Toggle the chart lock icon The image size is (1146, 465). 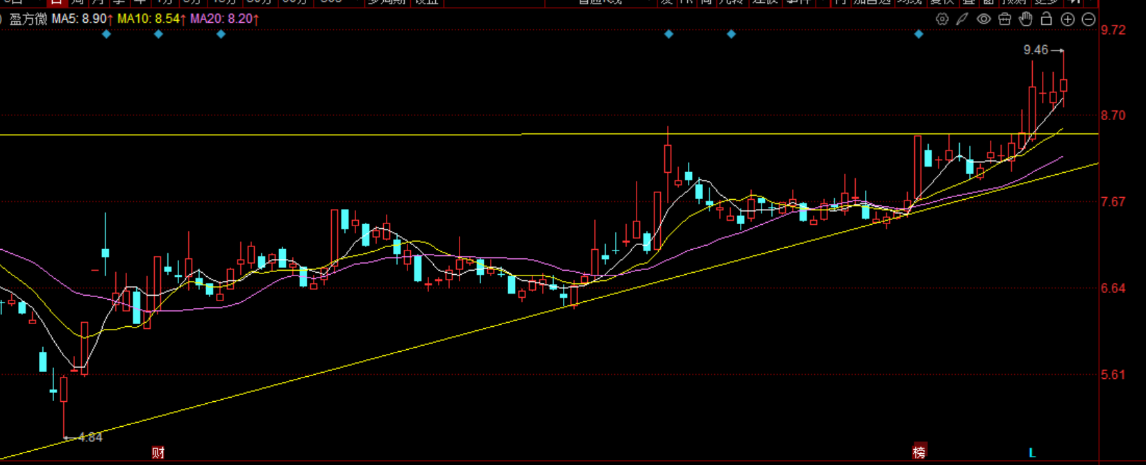1046,19
